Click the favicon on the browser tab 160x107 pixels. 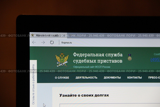[x=33, y=35]
